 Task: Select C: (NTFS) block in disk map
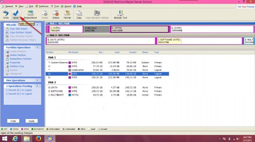click(66, 29)
